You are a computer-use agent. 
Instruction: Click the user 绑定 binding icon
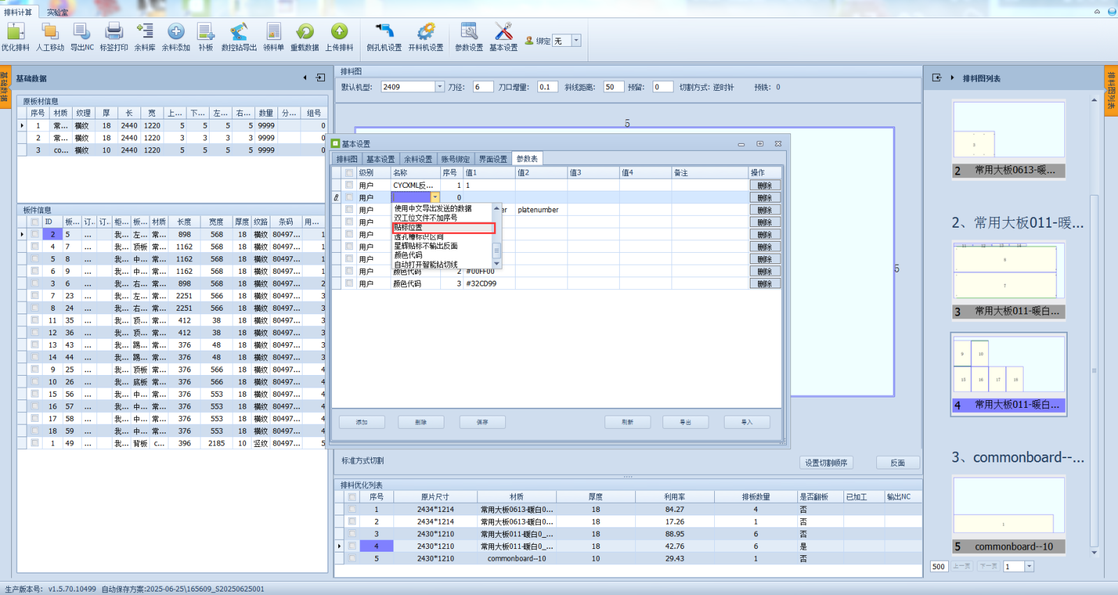coord(529,41)
